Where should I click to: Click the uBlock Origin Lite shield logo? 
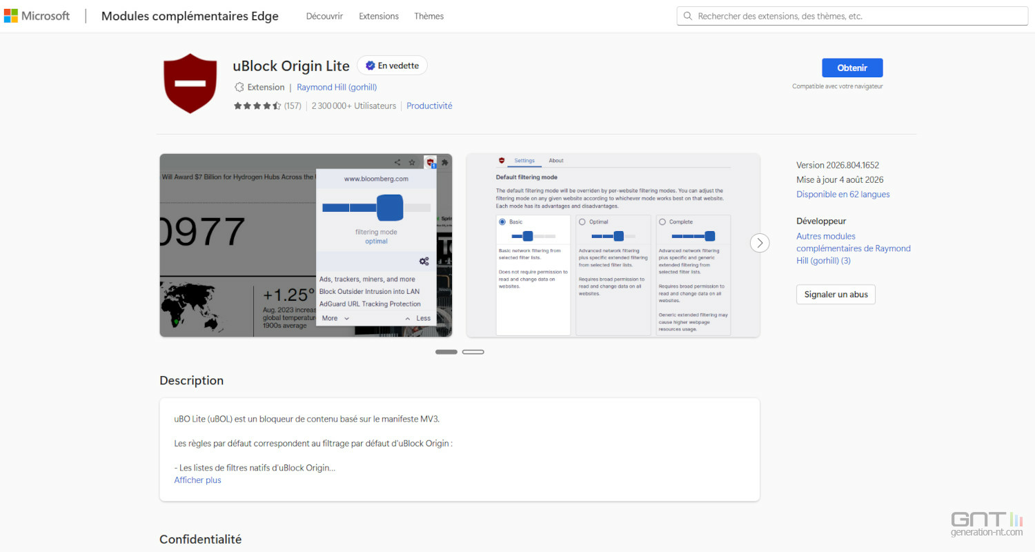coord(190,83)
